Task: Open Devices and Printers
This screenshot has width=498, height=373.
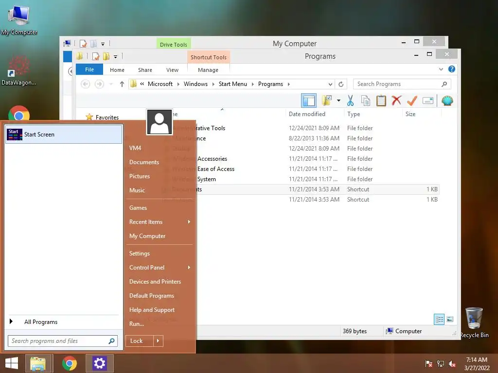Action: pyautogui.click(x=155, y=282)
